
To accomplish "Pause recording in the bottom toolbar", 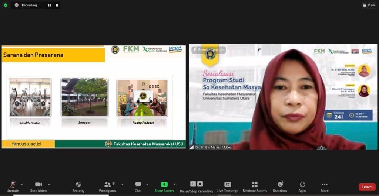I will point(193,184).
